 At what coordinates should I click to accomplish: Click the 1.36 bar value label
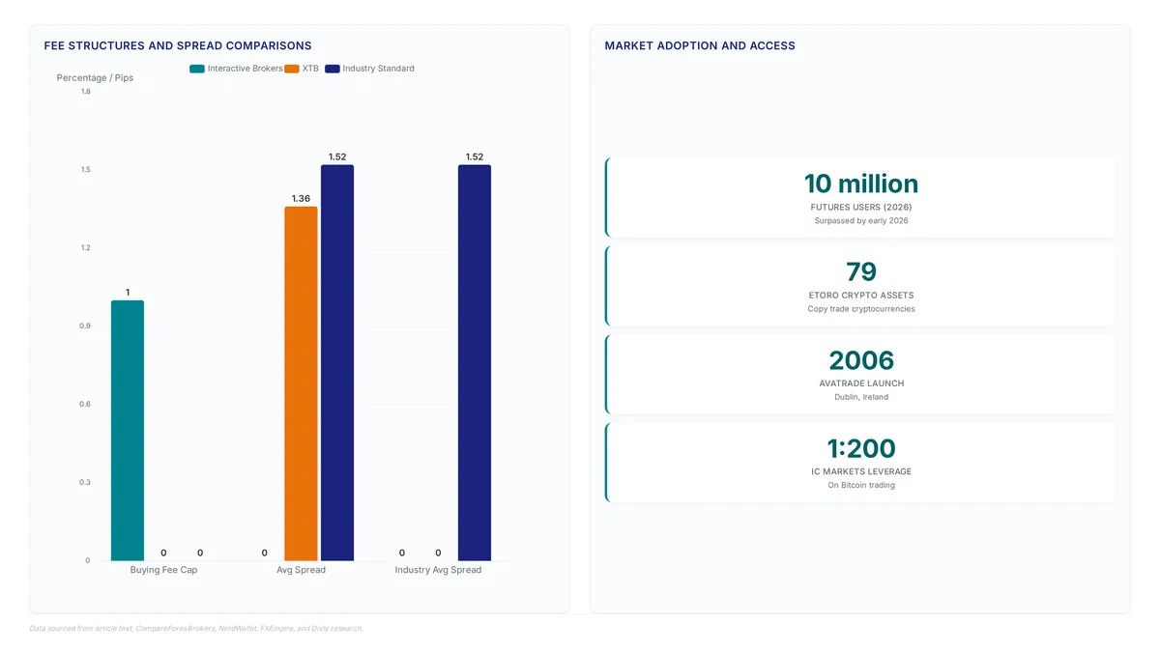(x=301, y=198)
